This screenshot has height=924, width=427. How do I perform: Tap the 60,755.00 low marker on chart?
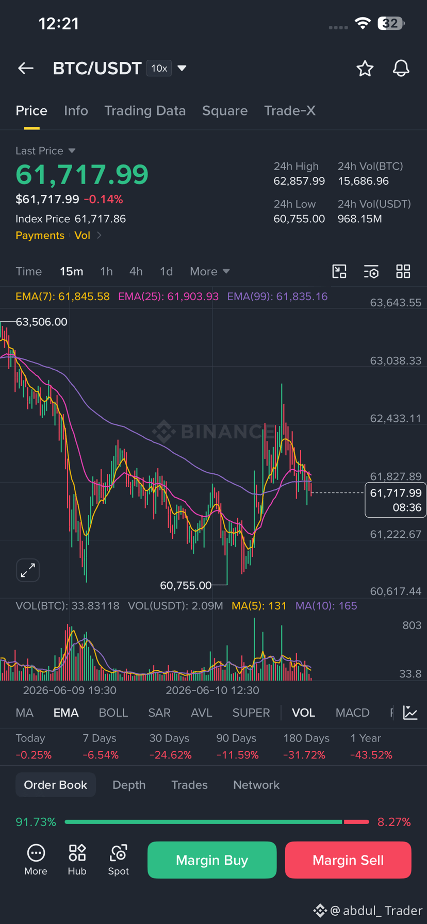[x=186, y=585]
